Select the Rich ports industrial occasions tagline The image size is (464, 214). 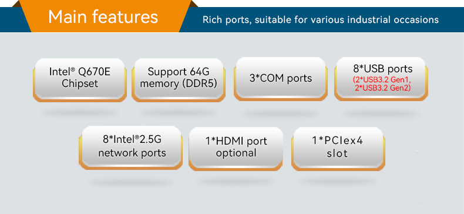point(321,20)
